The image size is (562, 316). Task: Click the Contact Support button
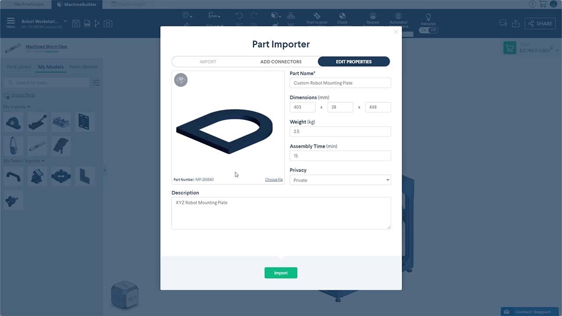click(529, 312)
